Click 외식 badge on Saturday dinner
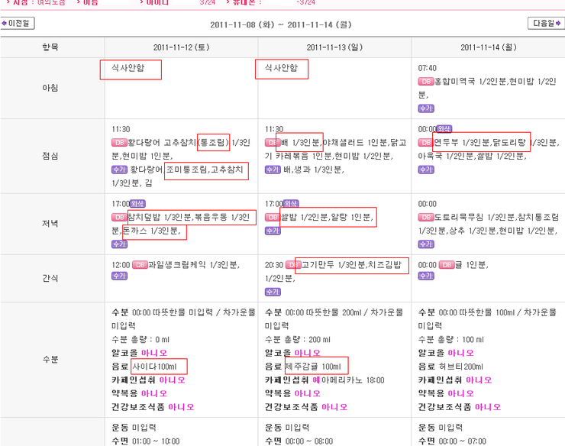565x446 pixels. click(137, 204)
